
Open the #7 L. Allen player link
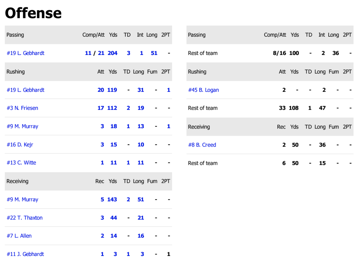[x=19, y=236]
